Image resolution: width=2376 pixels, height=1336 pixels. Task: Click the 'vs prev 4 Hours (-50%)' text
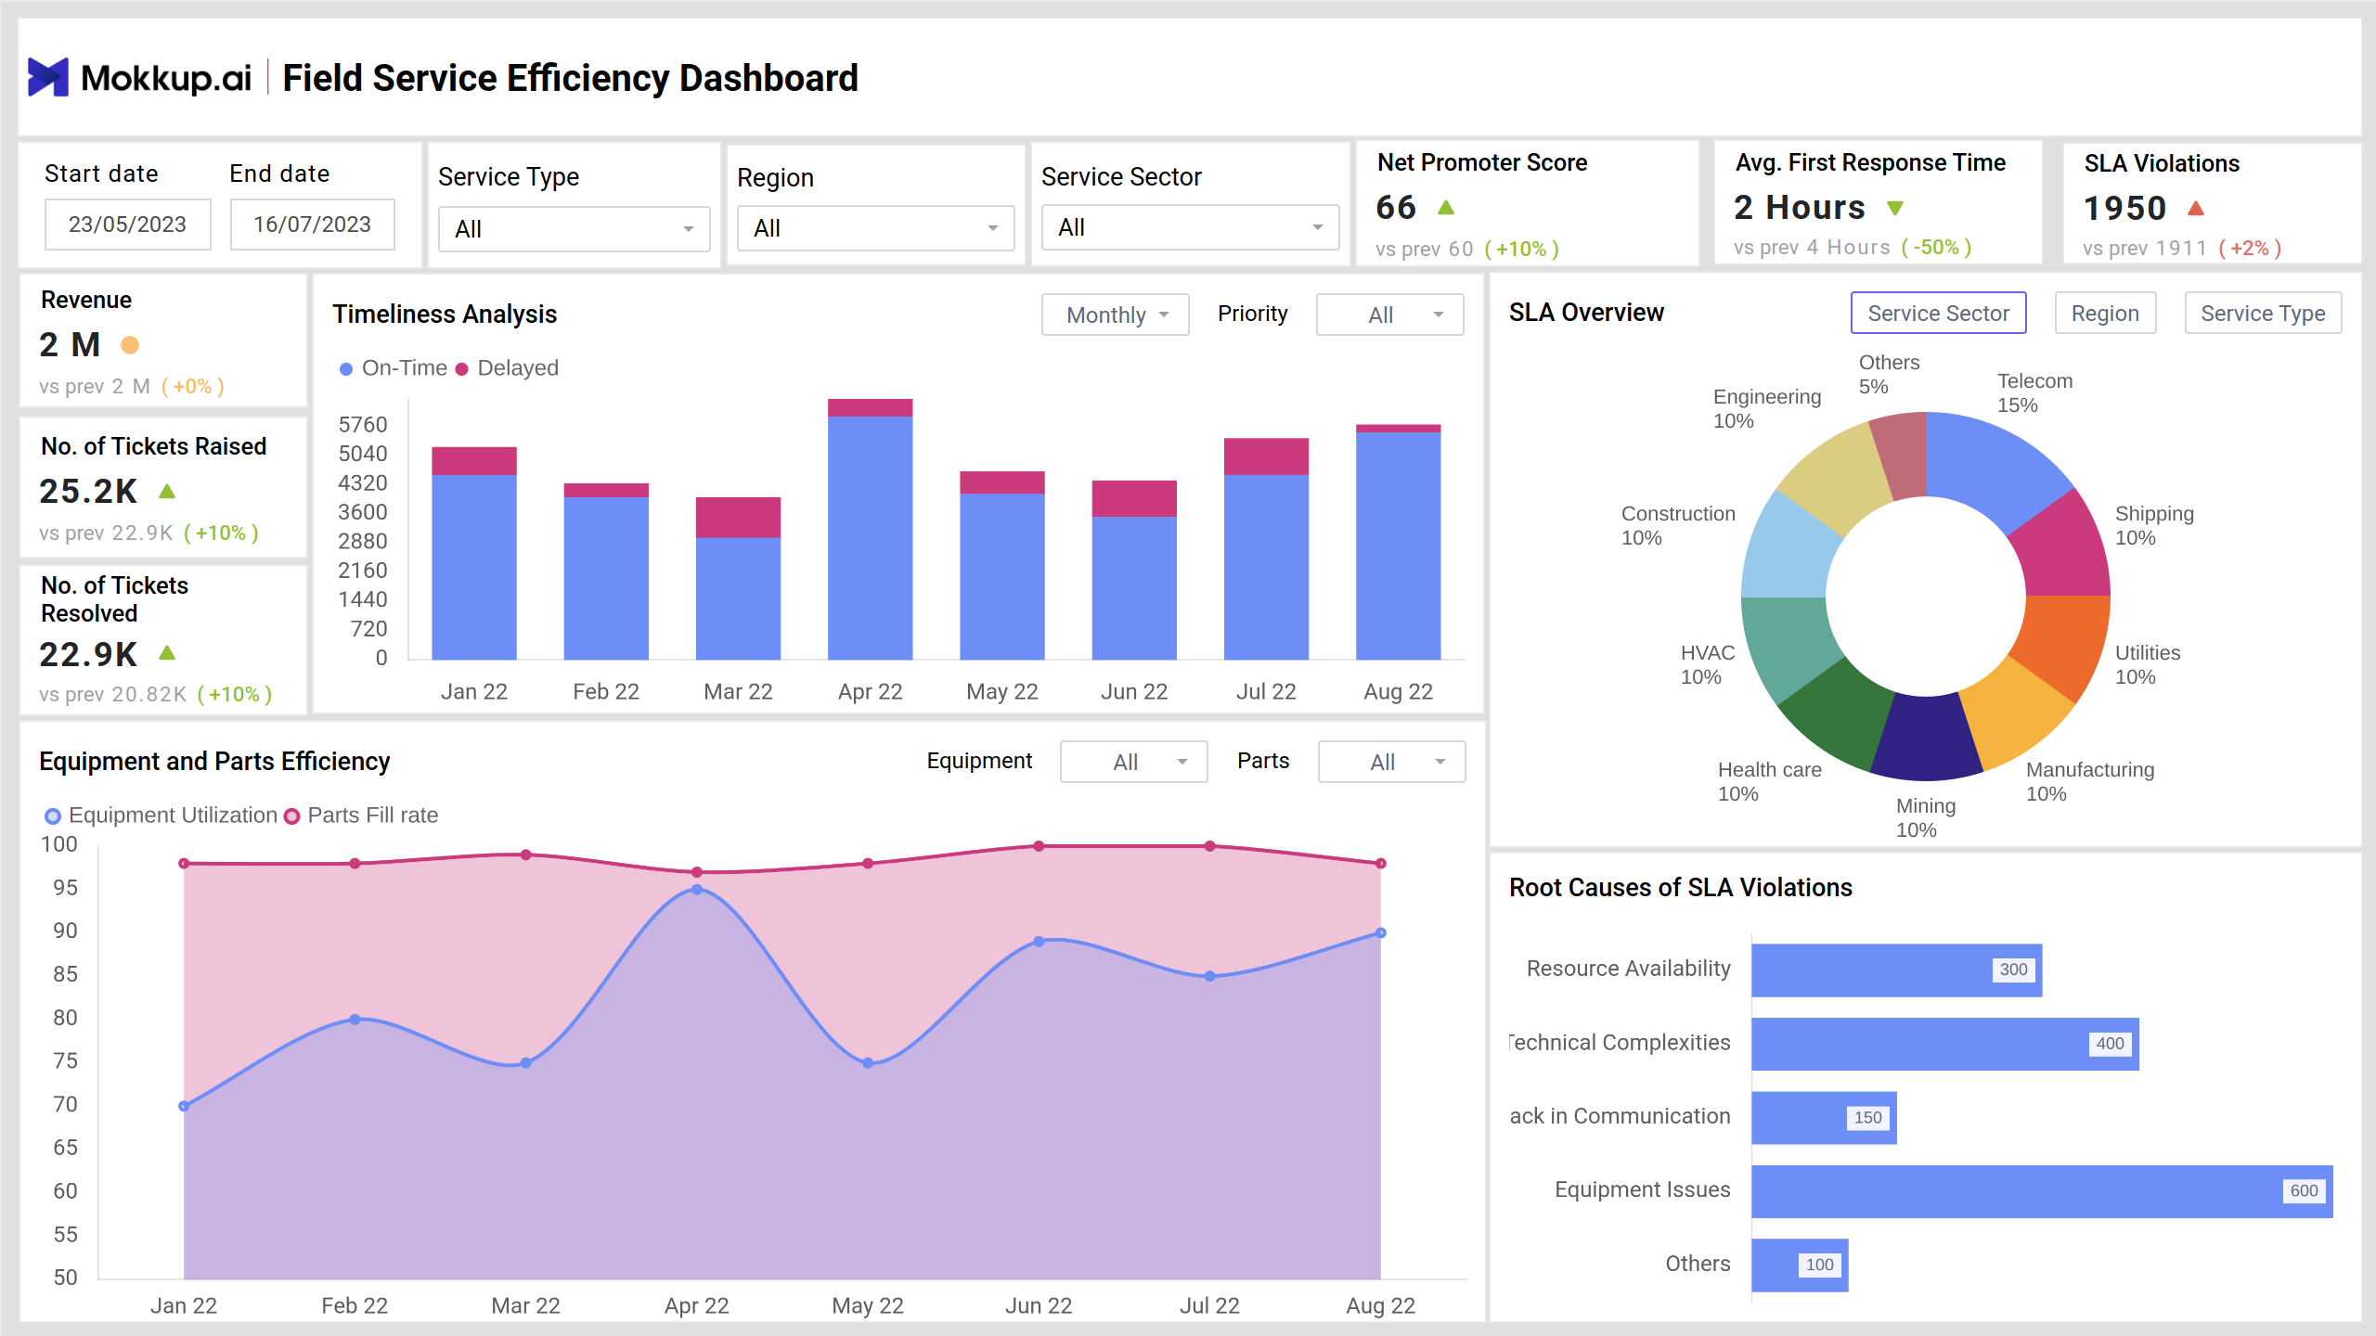tap(1853, 248)
